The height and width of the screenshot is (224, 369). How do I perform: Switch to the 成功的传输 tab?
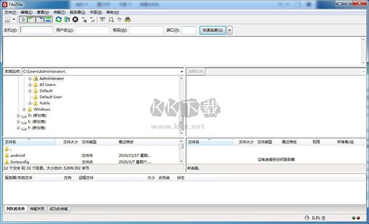[x=58, y=209]
